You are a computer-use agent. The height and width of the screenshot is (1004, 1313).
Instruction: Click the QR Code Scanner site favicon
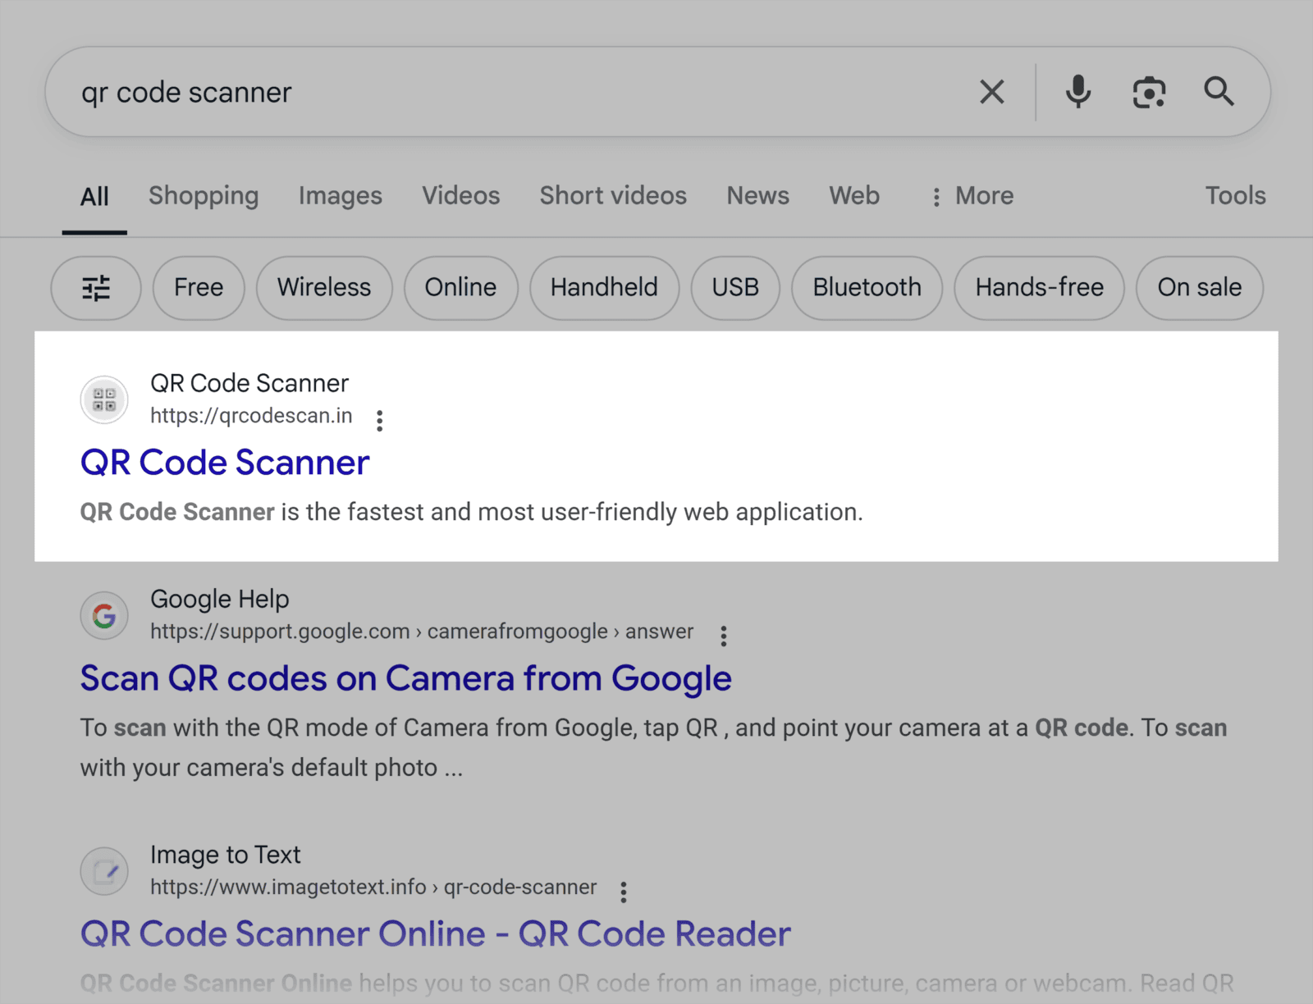click(103, 399)
